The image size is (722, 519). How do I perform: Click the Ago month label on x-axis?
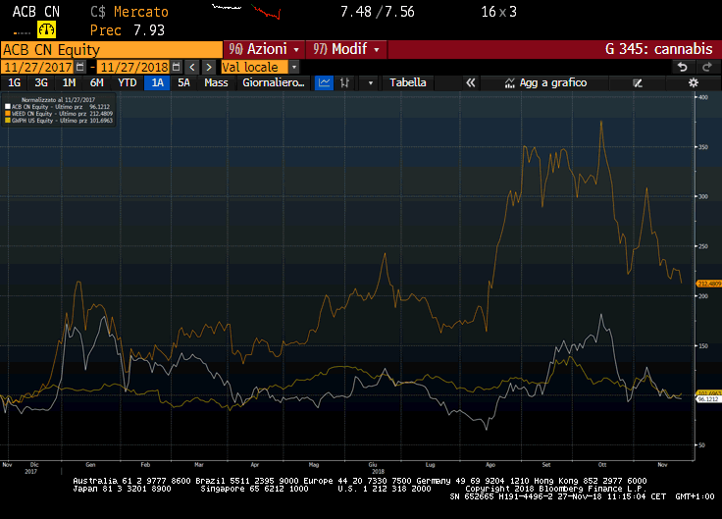[490, 465]
